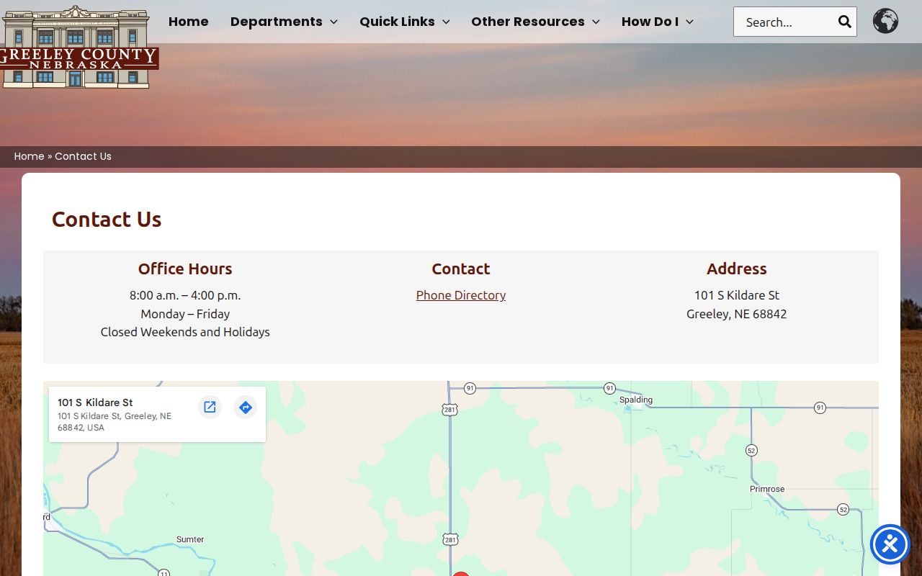Viewport: 922px width, 576px height.
Task: Open the accessibility widget button
Action: (x=890, y=544)
